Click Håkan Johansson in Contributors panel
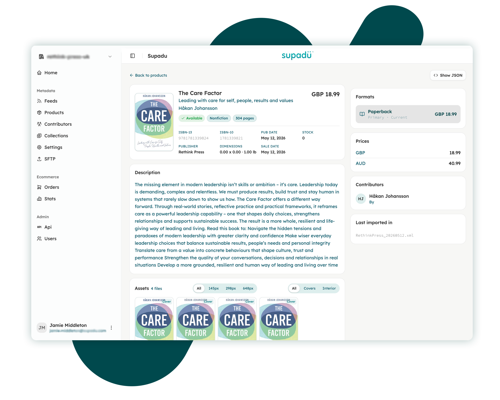The width and height of the screenshot is (500, 400). click(x=389, y=196)
